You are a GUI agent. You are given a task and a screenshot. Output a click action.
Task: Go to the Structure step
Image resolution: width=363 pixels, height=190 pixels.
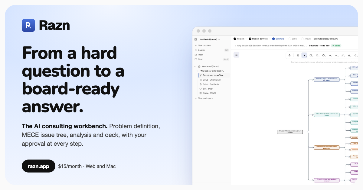[x=278, y=39]
